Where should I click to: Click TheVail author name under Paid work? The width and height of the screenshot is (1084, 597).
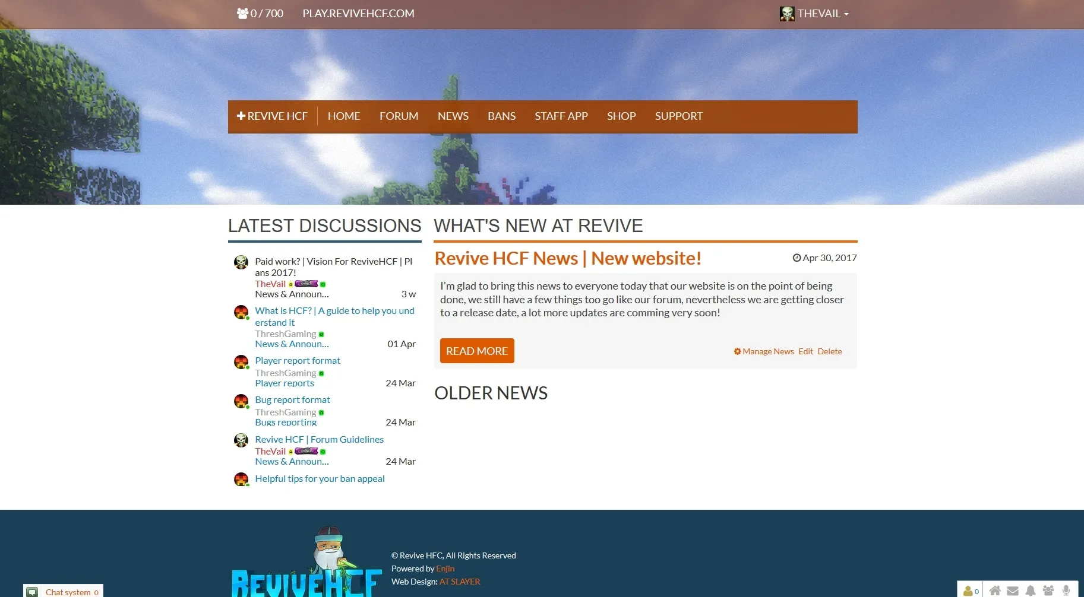point(270,284)
